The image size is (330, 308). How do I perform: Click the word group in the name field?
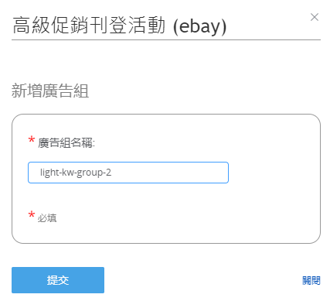pos(90,173)
